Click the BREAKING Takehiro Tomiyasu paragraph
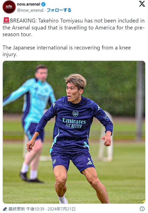Screen dimensions: 148x213 click(x=74, y=27)
